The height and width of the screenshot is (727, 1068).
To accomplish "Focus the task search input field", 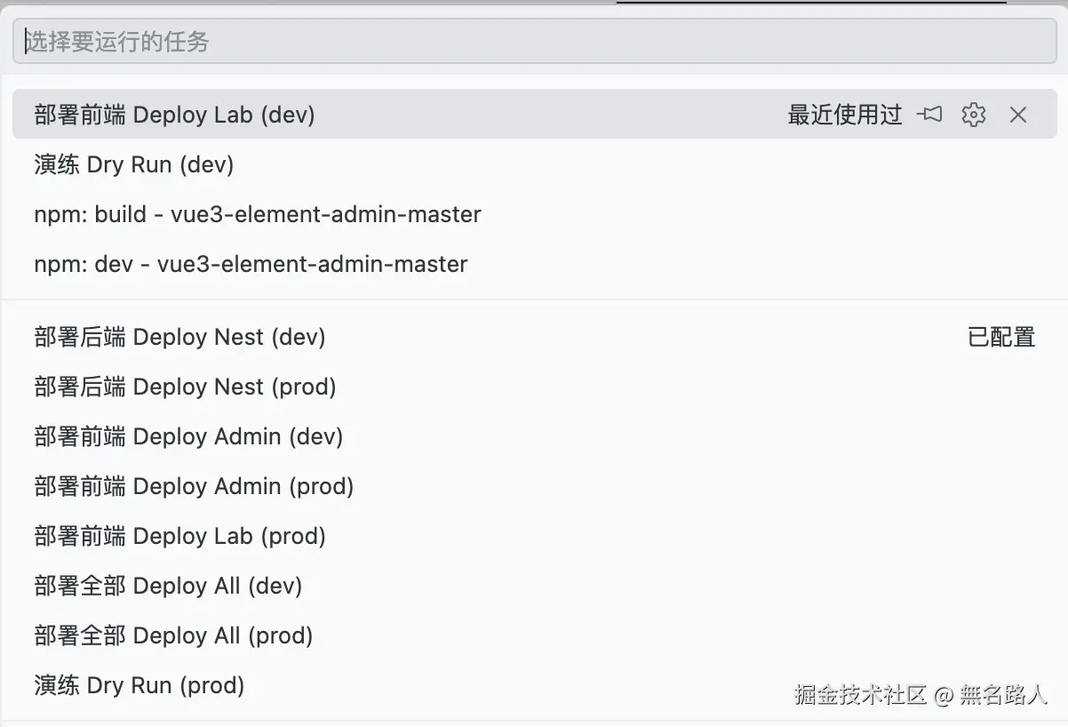I will point(533,42).
